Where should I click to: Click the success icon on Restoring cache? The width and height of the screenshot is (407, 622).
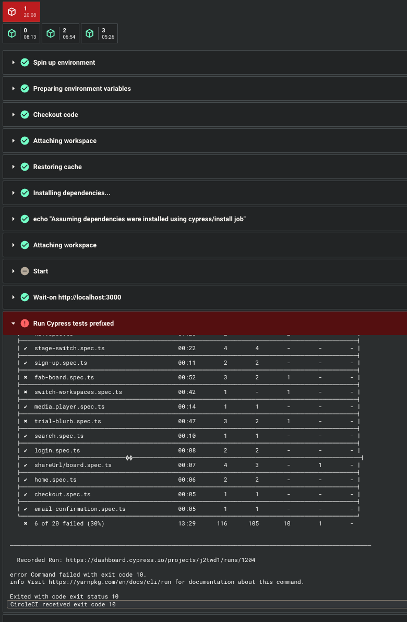tap(25, 166)
